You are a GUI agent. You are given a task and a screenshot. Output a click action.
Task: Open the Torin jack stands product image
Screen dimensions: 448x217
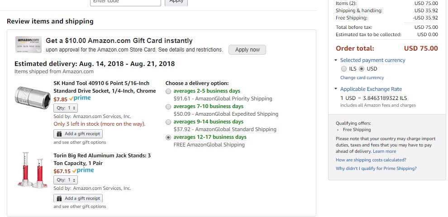(x=32, y=170)
